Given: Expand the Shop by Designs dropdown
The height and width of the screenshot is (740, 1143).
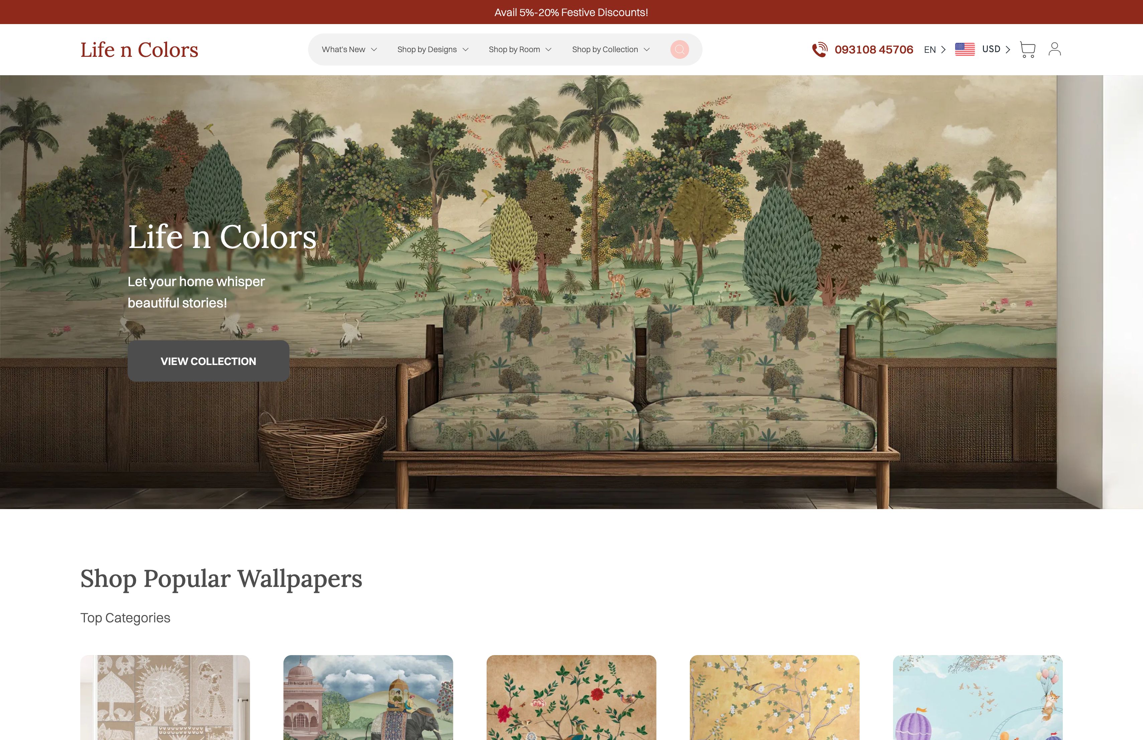Looking at the screenshot, I should (x=433, y=49).
